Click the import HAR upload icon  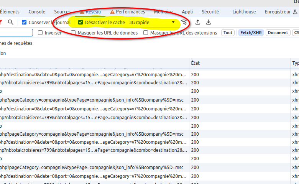click(198, 22)
